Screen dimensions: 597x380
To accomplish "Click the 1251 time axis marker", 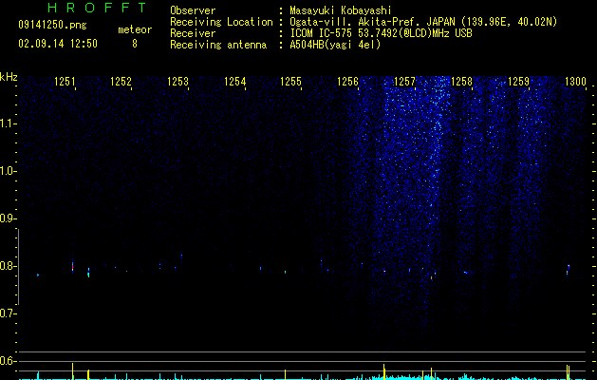I will 65,81.
